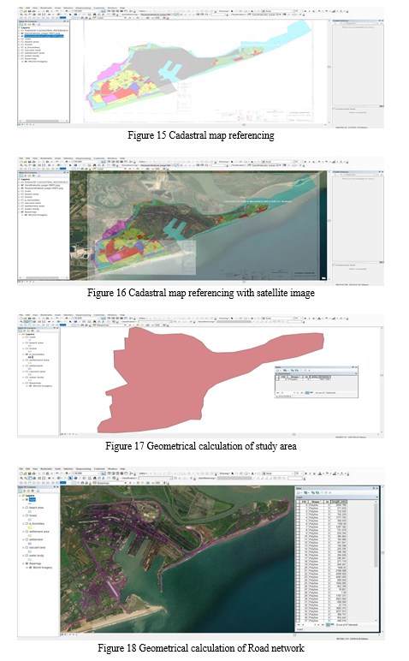409x661 pixels.
Task: Click the Id column header in Figure 18 table
Action: coord(327,502)
